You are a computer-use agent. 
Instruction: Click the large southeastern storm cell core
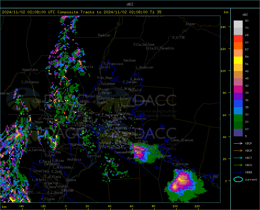[x=181, y=181]
